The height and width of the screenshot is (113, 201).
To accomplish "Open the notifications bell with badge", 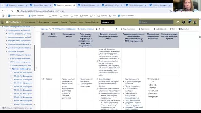I will (189, 22).
